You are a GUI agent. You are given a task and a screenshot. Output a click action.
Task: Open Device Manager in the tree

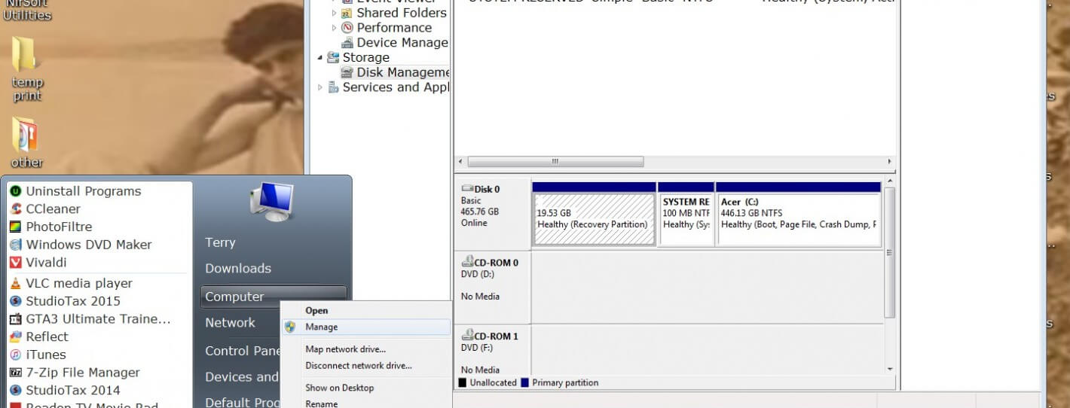pos(402,43)
